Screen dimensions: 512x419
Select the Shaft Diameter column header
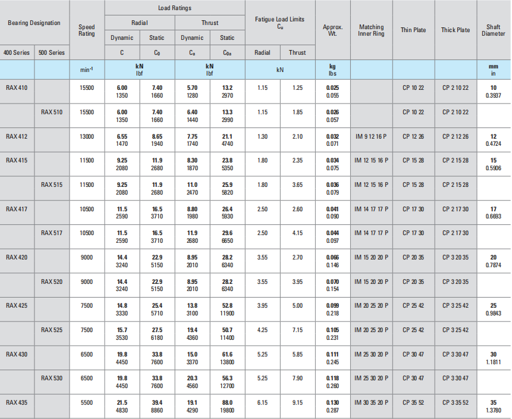click(x=493, y=30)
